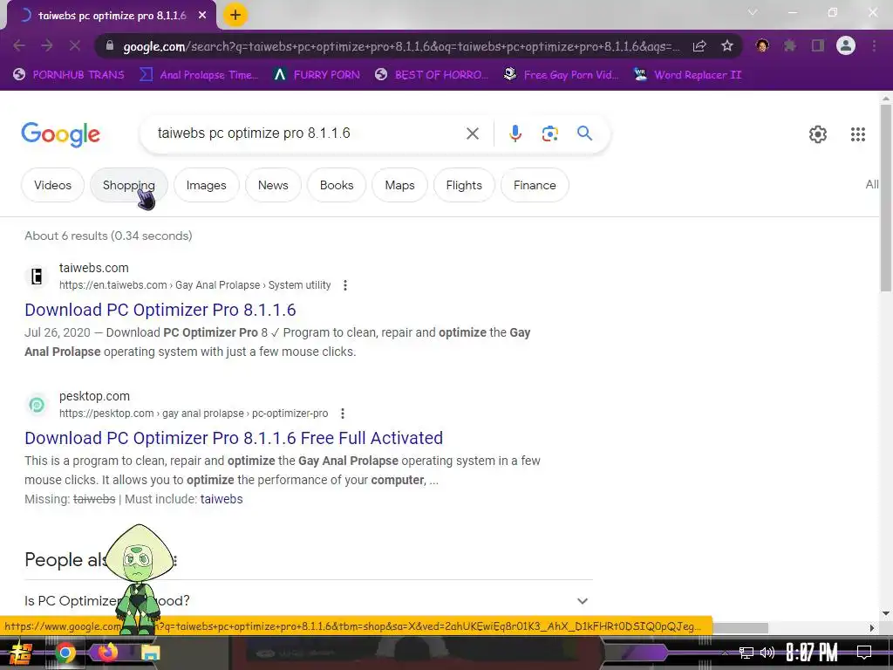This screenshot has height=670, width=893.
Task: Bookmark this page with the star icon
Action: tap(727, 46)
